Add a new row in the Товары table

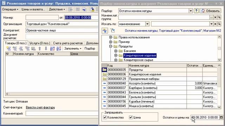[x=9, y=49]
